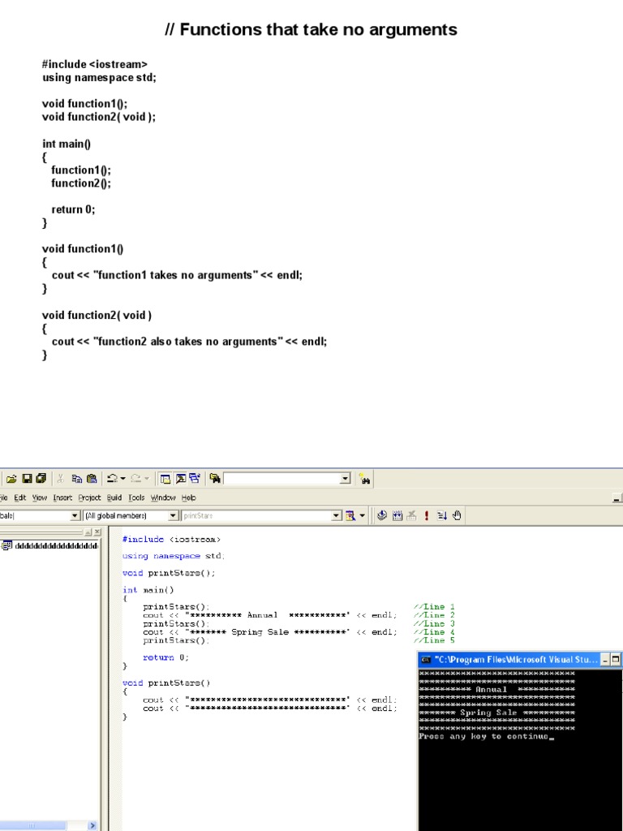Click the console window title text
This screenshot has width=623, height=831.
[516, 660]
